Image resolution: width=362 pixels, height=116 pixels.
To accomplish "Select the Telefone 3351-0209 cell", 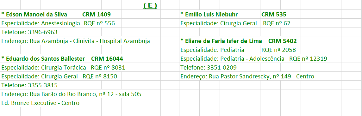I will [209, 68].
